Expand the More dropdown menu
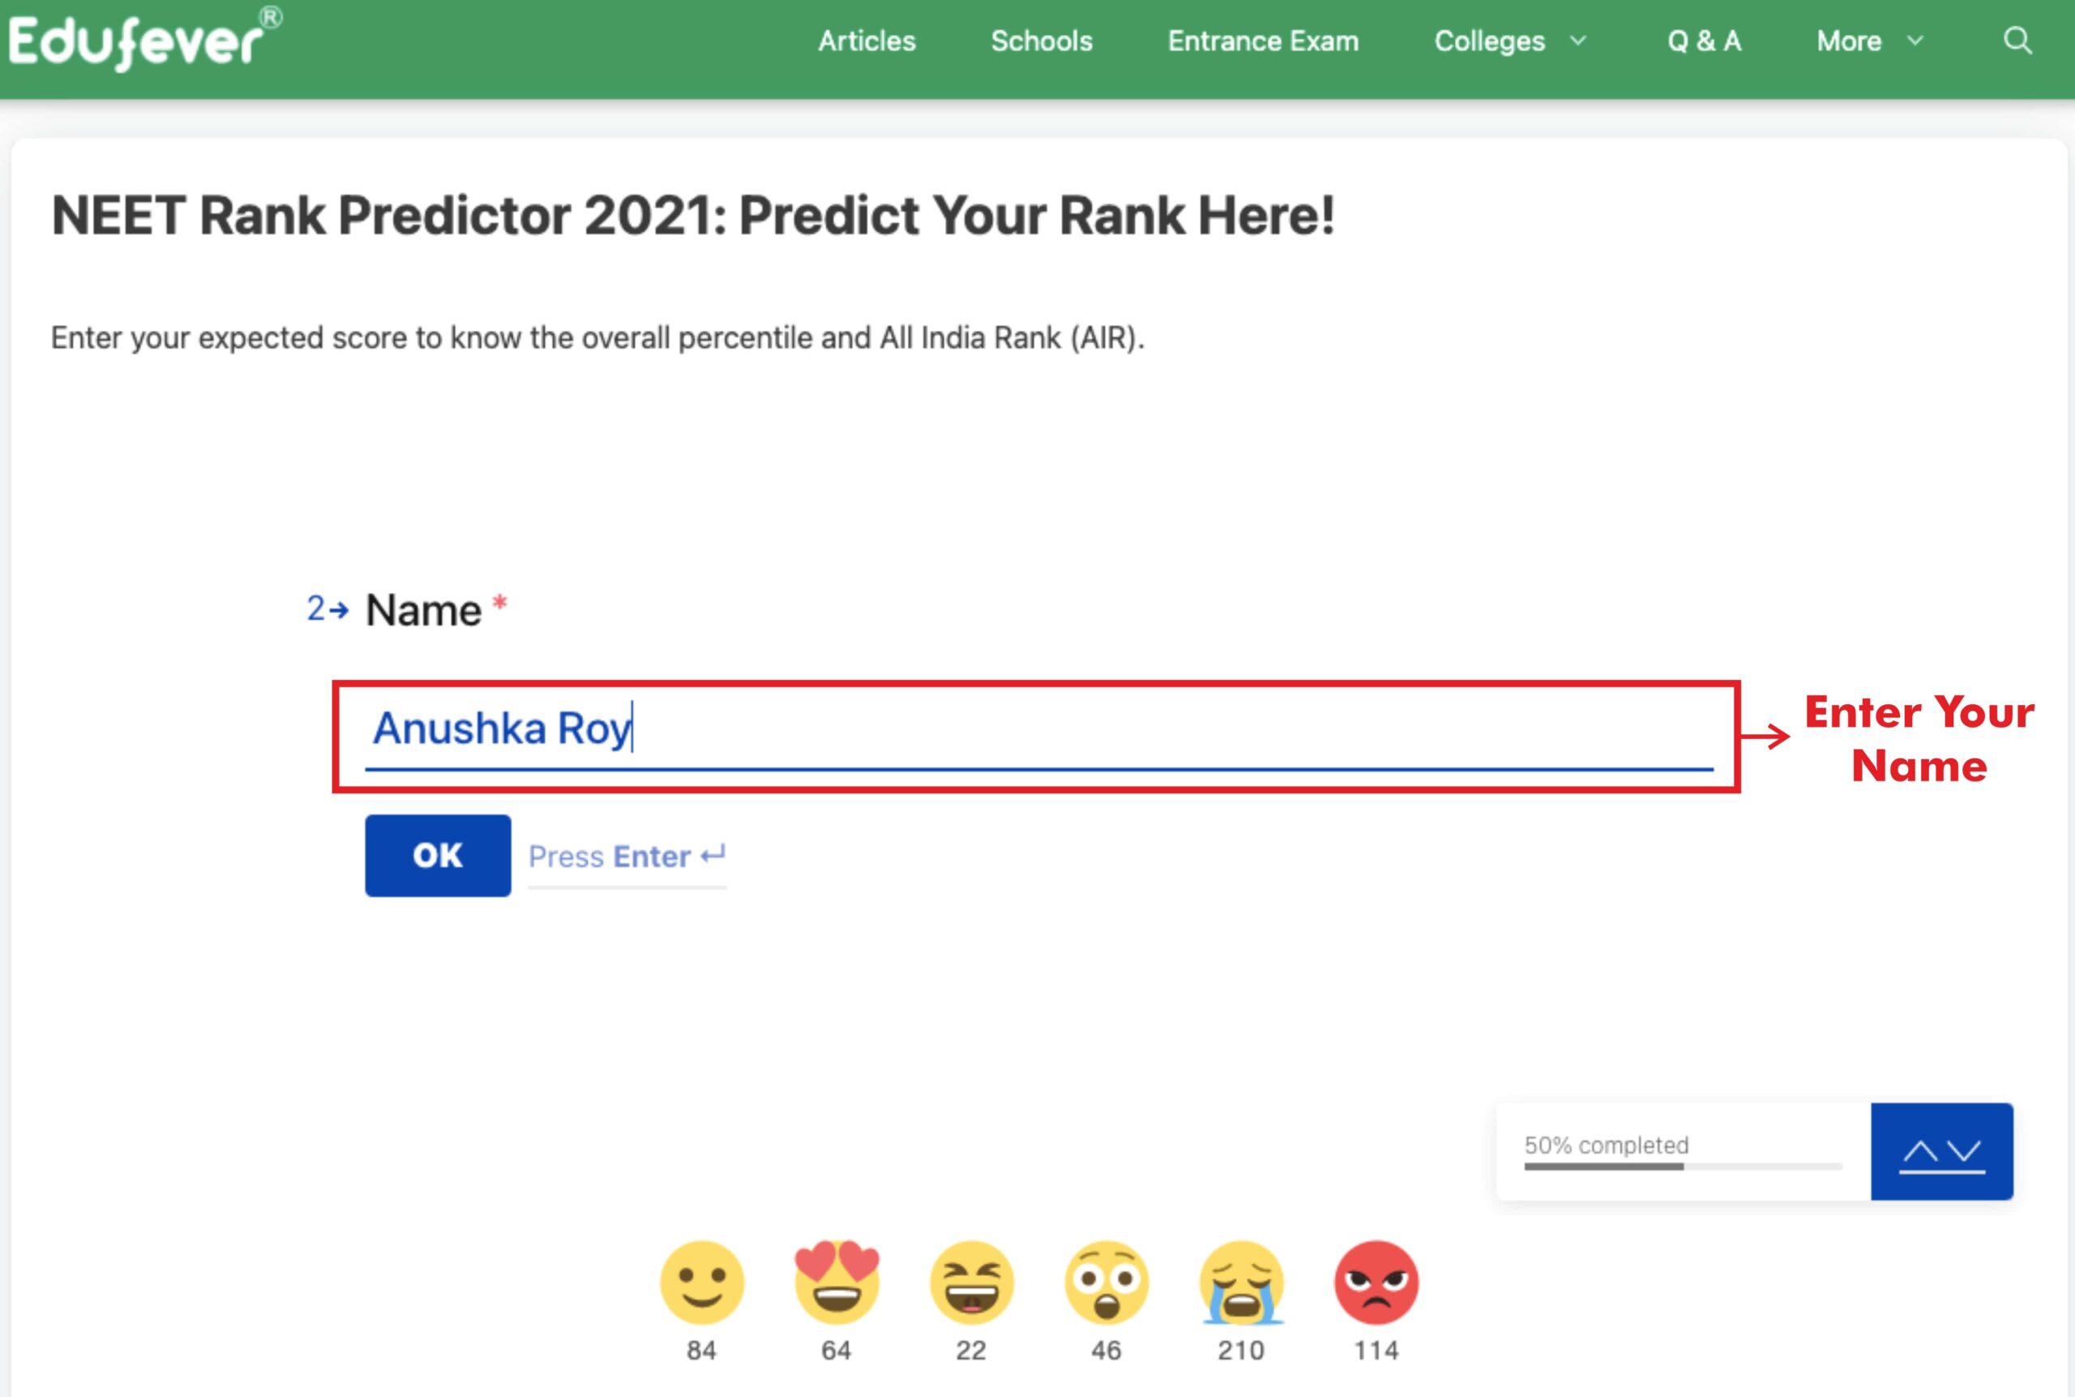The width and height of the screenshot is (2075, 1397). coord(1870,41)
